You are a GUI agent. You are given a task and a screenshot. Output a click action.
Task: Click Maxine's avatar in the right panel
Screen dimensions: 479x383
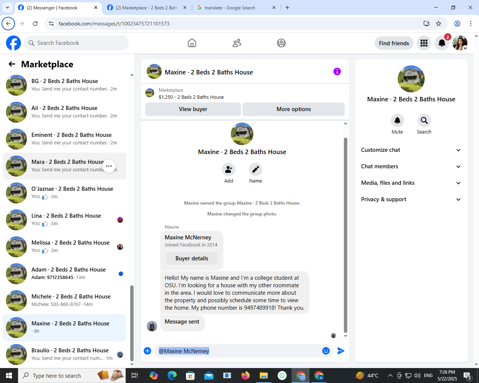411,79
